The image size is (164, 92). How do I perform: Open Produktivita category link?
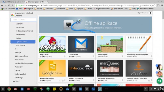[x=19, y=60]
